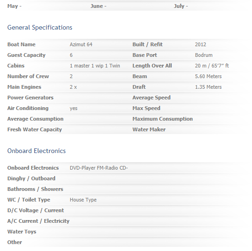The image size is (252, 251).
Task: Click Length Over All value
Action: (x=212, y=66)
